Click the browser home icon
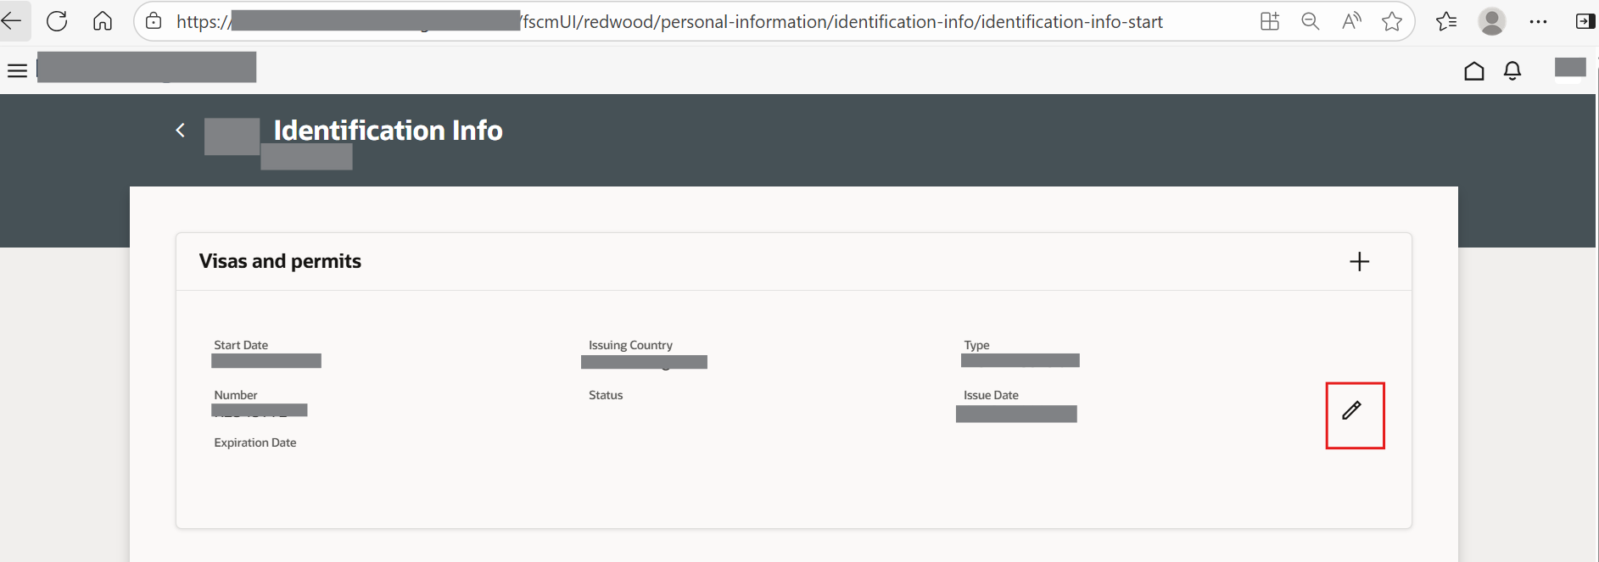This screenshot has height=562, width=1599. pyautogui.click(x=103, y=21)
